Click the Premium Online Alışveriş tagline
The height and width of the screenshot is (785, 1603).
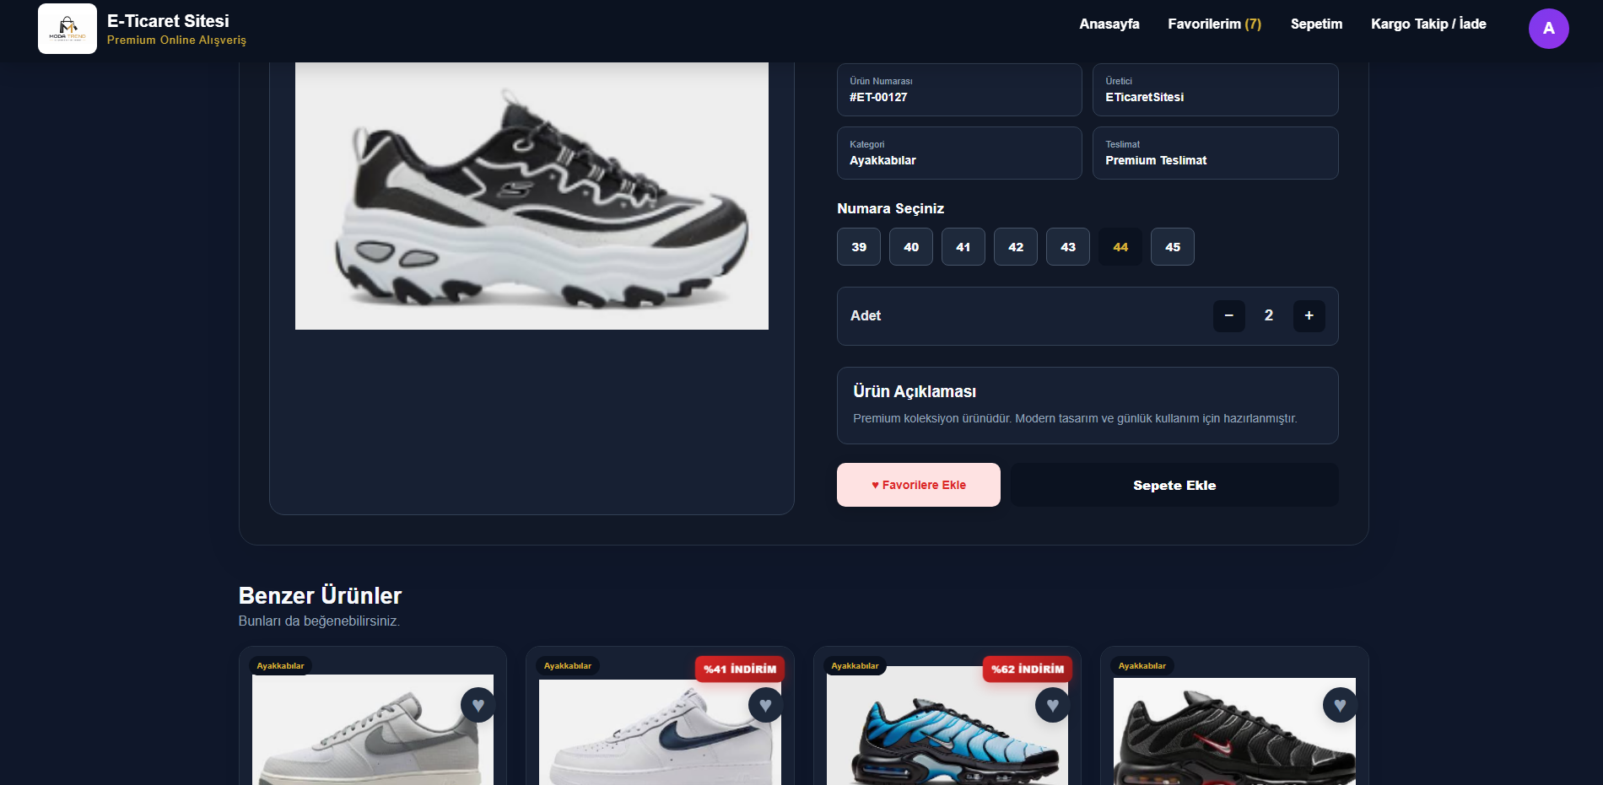click(176, 40)
